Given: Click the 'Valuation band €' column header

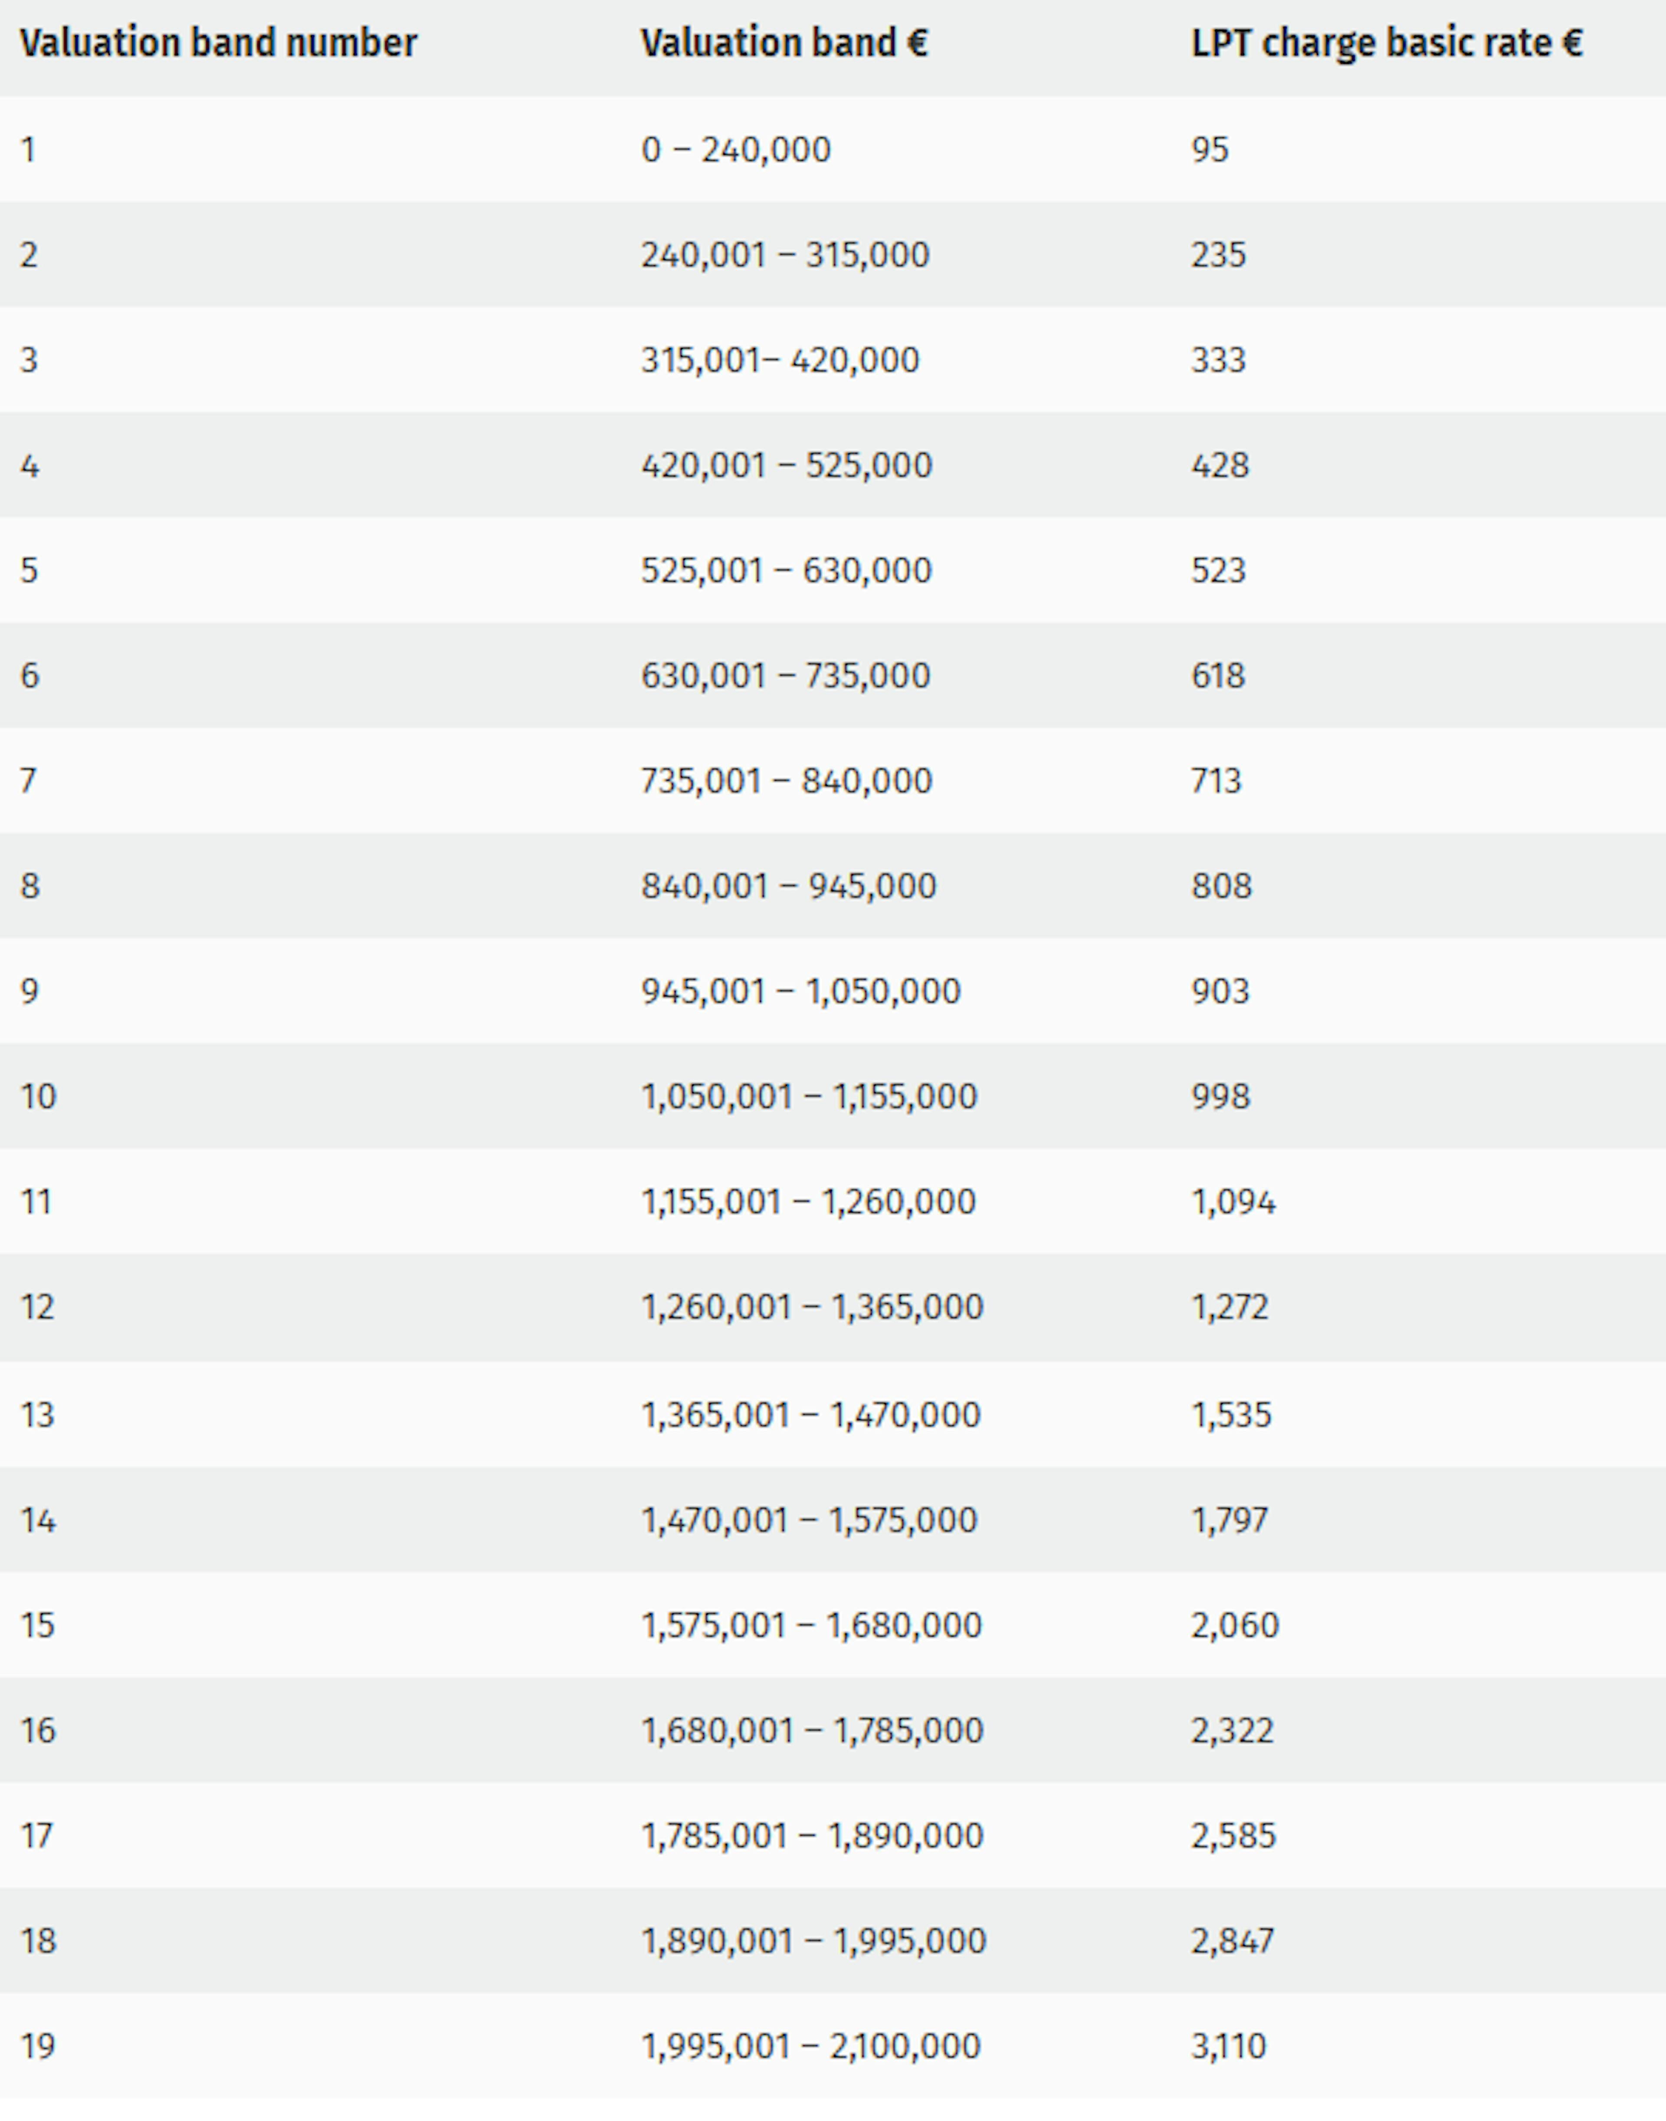Looking at the screenshot, I should tap(784, 44).
